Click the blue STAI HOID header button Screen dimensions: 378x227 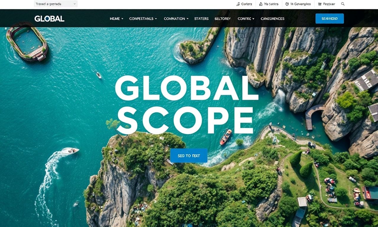tap(330, 19)
